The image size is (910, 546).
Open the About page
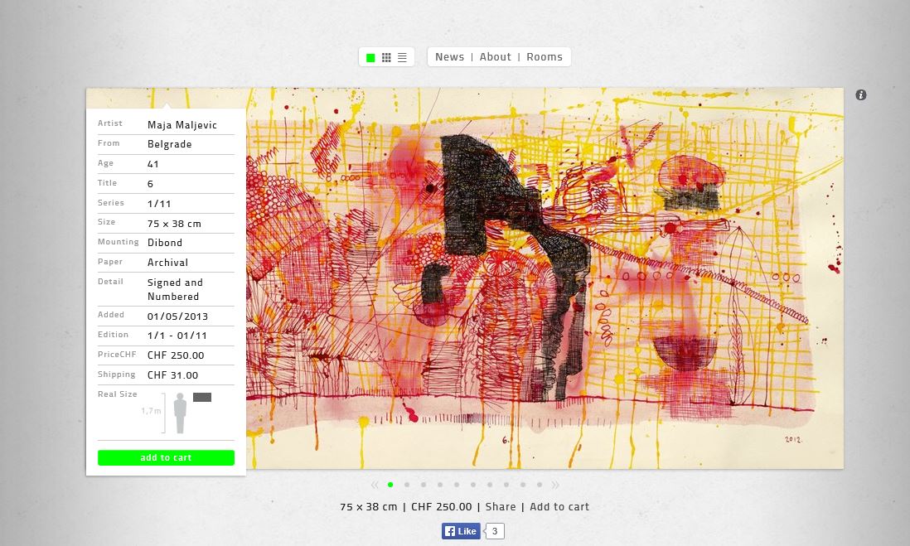(x=495, y=57)
